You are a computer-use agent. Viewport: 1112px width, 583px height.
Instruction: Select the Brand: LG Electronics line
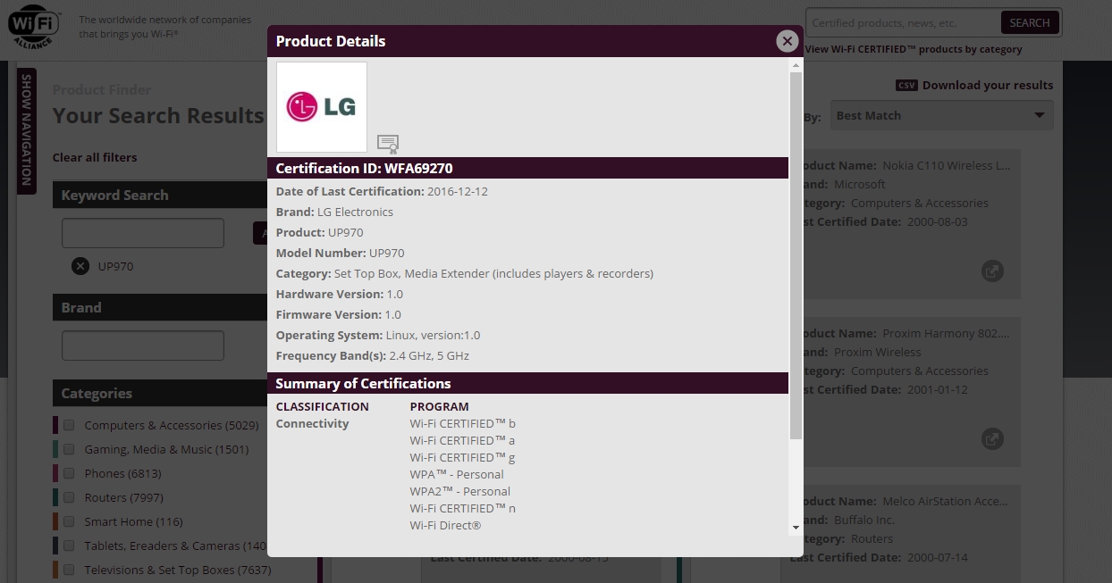[x=334, y=212]
